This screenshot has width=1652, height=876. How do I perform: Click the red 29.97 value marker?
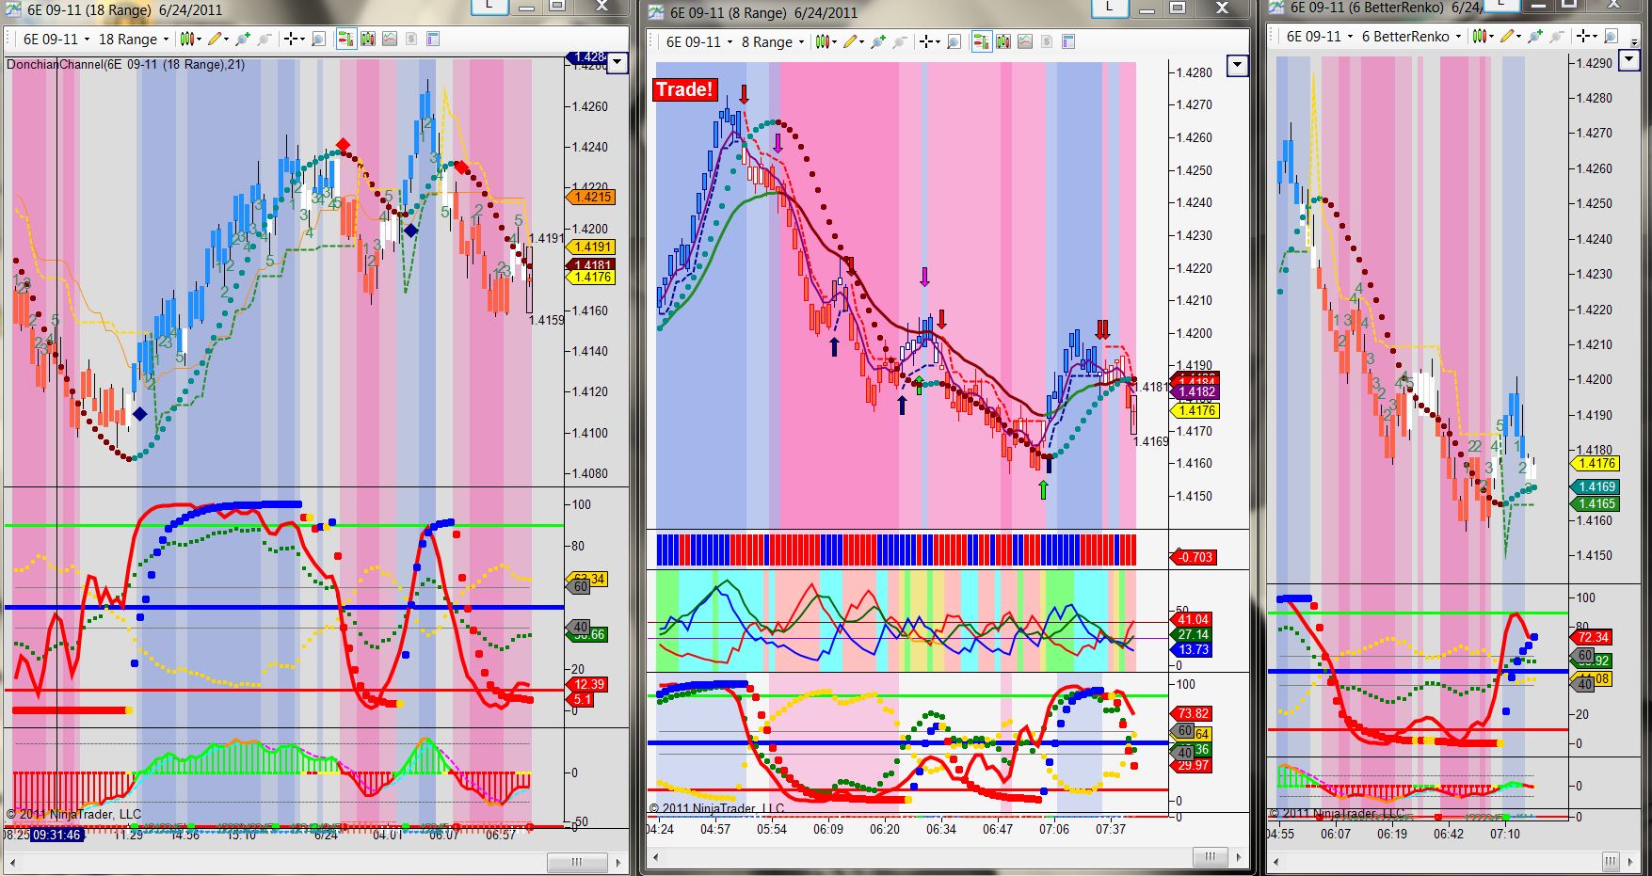click(1192, 765)
